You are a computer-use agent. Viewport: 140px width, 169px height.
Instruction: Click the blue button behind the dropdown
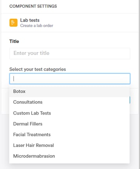pyautogui.click(x=130, y=100)
